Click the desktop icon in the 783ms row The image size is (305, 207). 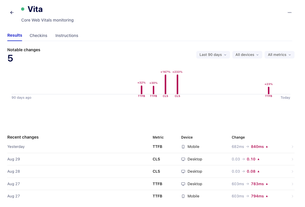coord(183,184)
